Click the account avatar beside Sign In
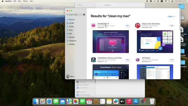 (x=68, y=76)
